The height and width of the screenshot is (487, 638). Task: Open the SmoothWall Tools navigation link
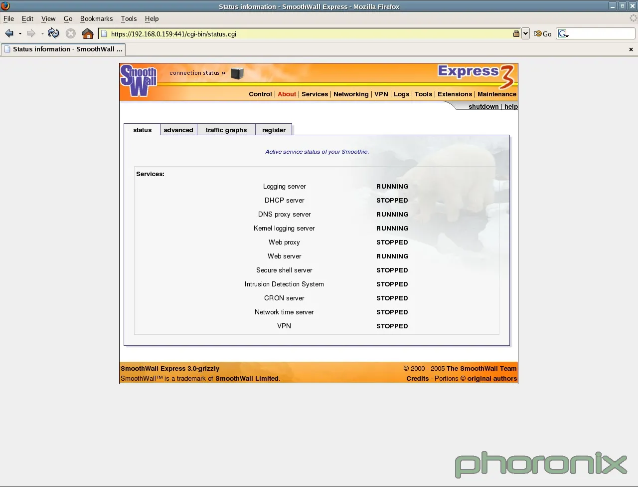click(423, 94)
